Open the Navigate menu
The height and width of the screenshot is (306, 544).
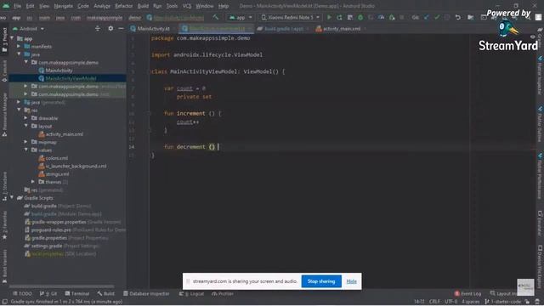pyautogui.click(x=63, y=6)
